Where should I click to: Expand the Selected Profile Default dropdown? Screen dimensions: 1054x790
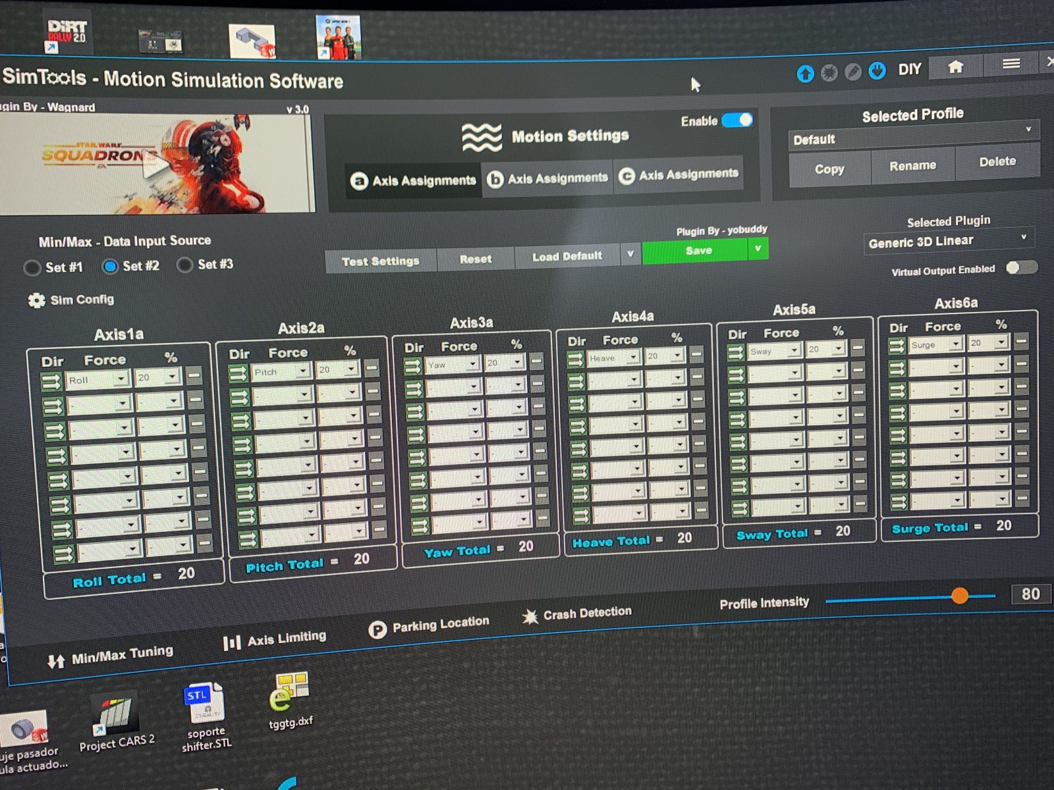point(913,136)
